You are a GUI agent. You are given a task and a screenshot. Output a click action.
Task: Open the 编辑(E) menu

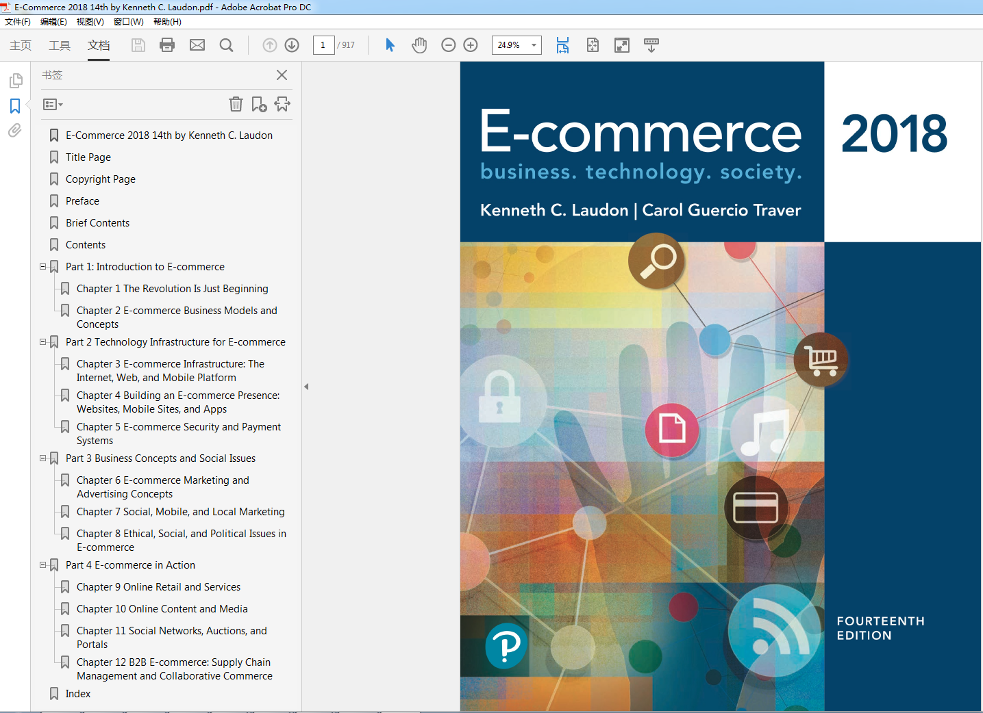point(53,22)
